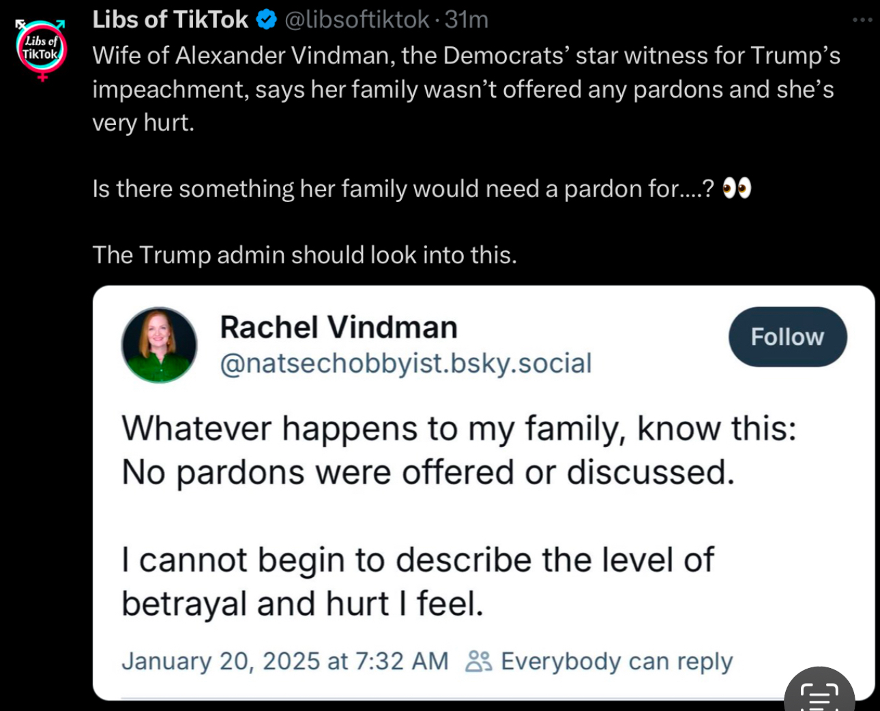Follow Rachel Vindman
The image size is (880, 711).
787,336
